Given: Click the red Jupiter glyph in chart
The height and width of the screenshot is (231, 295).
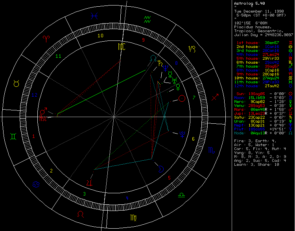Looking at the screenshot, I should click(90, 182).
